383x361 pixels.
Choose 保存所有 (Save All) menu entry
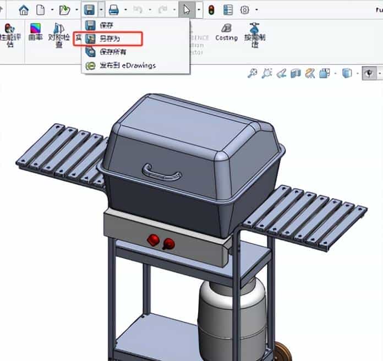pyautogui.click(x=135, y=52)
